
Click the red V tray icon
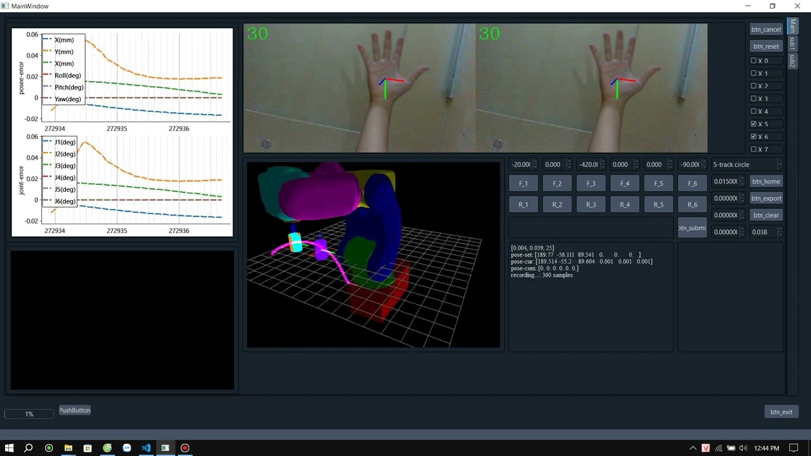[x=706, y=448]
